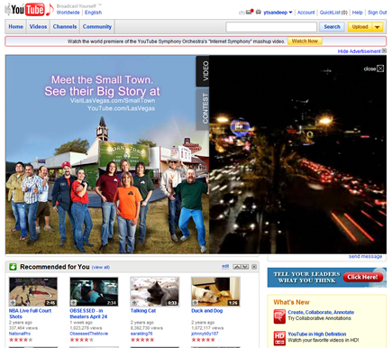
Task: Click the send message link
Action: click(x=365, y=256)
